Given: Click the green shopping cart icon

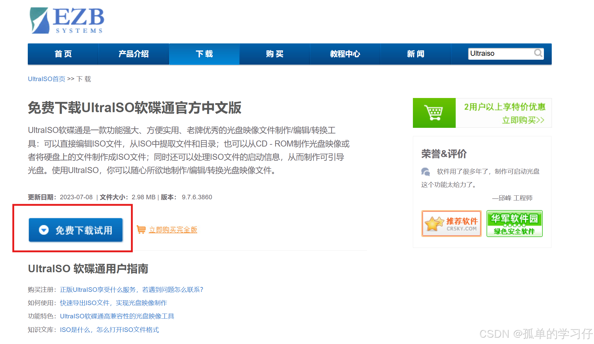Looking at the screenshot, I should click(434, 113).
